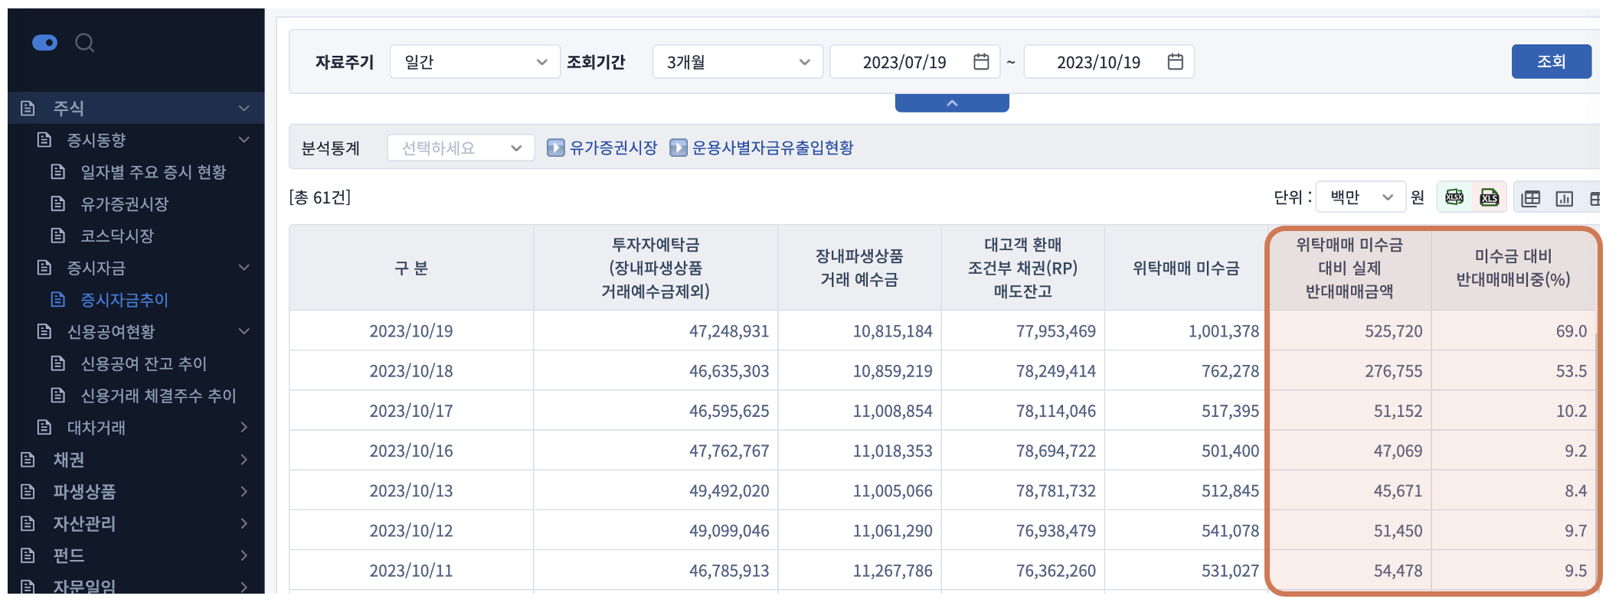1619x612 pixels.
Task: Download table as XLSX file
Action: (x=1454, y=198)
